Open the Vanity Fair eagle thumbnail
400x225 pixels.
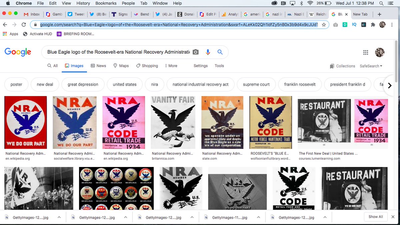point(173,122)
